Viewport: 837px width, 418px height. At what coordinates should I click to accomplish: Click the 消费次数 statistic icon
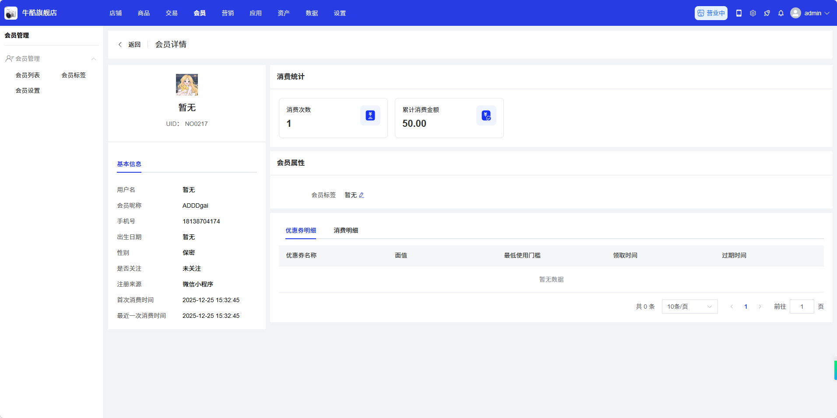point(370,115)
